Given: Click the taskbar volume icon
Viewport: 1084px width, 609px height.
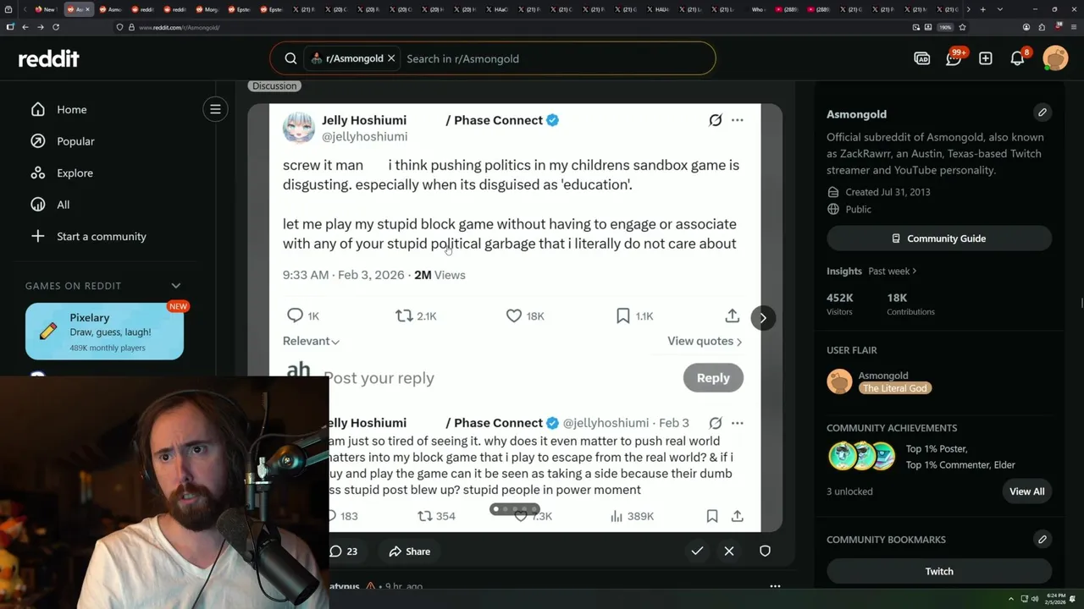Looking at the screenshot, I should [1034, 600].
